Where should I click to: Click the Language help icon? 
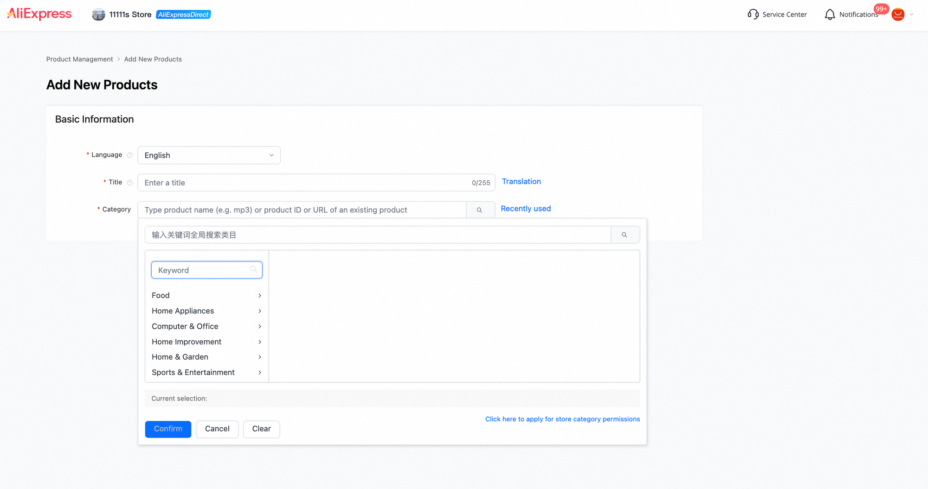tap(130, 155)
